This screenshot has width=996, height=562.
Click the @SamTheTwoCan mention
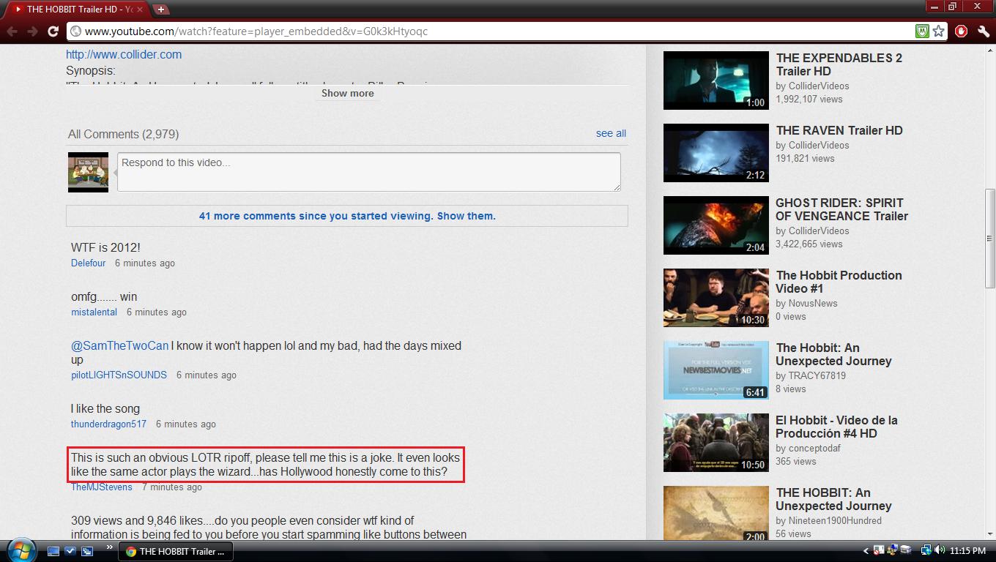click(x=119, y=345)
